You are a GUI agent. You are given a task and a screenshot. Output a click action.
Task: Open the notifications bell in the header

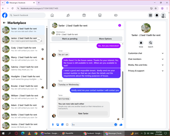click(157, 15)
